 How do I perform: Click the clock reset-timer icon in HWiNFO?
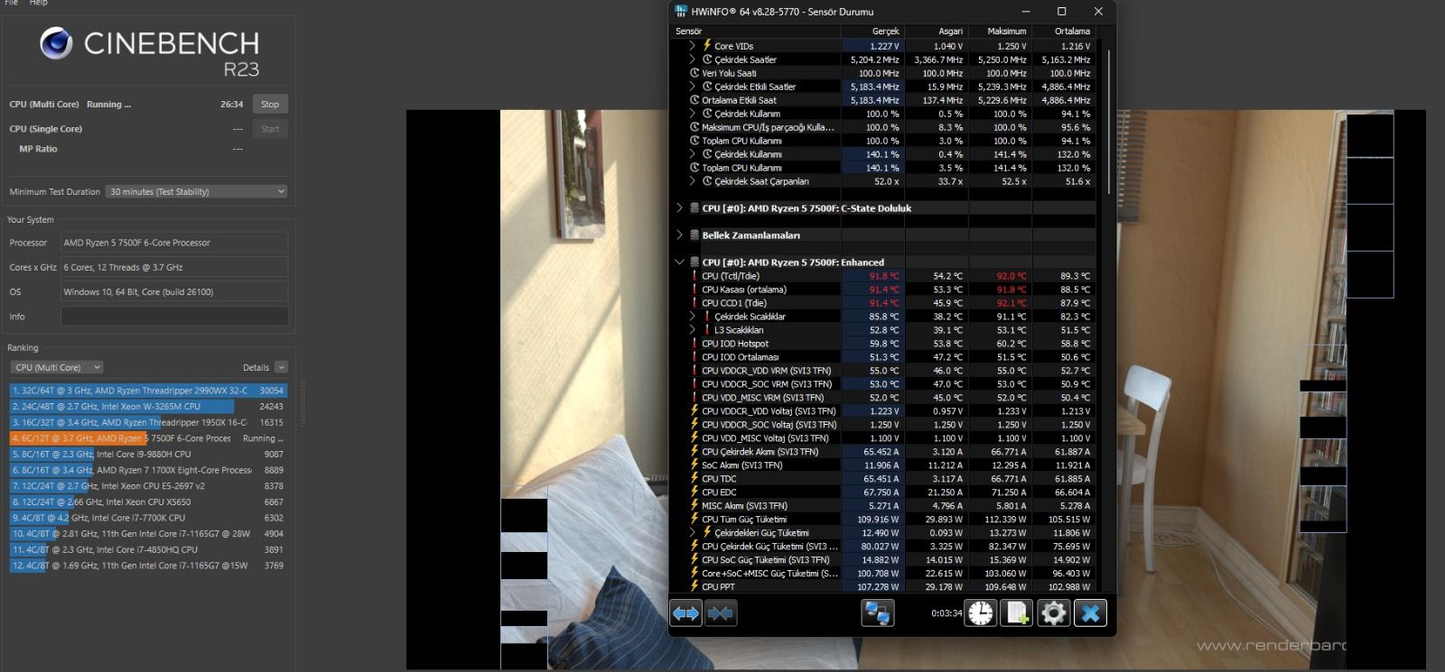981,613
